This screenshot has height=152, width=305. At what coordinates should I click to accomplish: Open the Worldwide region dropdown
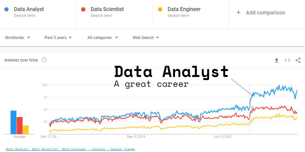(18, 38)
